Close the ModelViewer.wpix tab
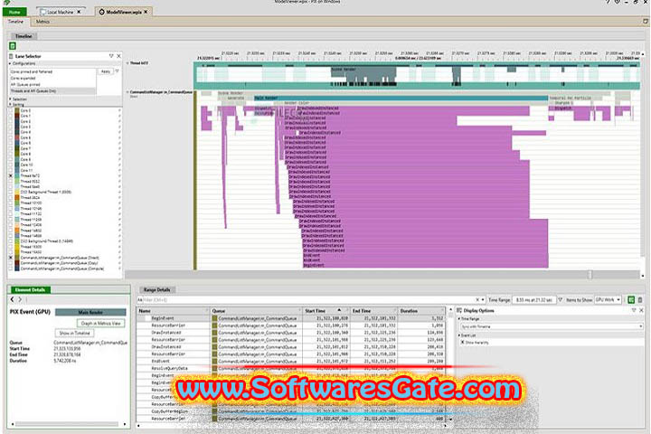 146,12
